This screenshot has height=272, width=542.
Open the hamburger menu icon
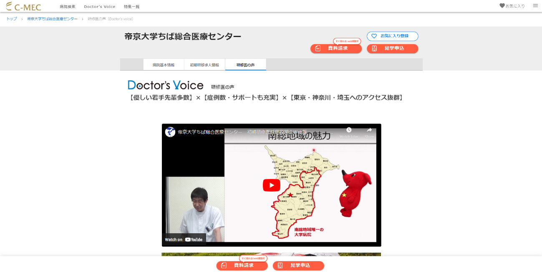point(535,6)
